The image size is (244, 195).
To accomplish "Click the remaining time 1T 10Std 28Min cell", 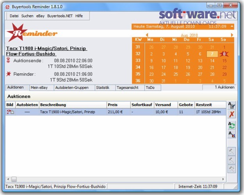I will tap(208, 112).
